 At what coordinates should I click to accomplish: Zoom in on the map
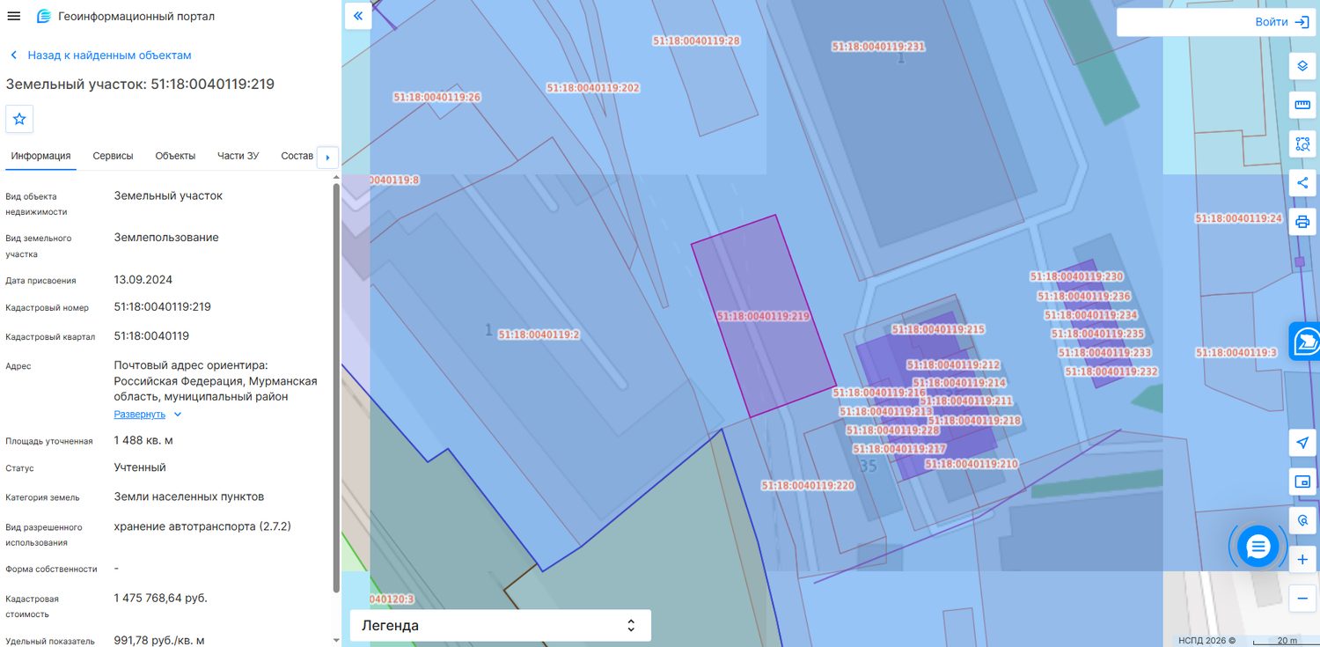[1302, 560]
